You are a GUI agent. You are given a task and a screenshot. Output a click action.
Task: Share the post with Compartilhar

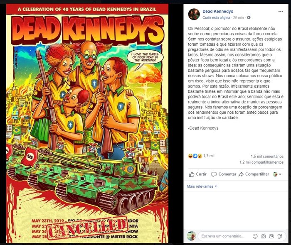pos(254,174)
